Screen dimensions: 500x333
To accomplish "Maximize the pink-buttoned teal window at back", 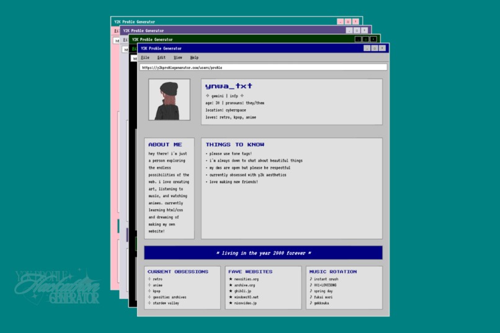I will click(348, 21).
